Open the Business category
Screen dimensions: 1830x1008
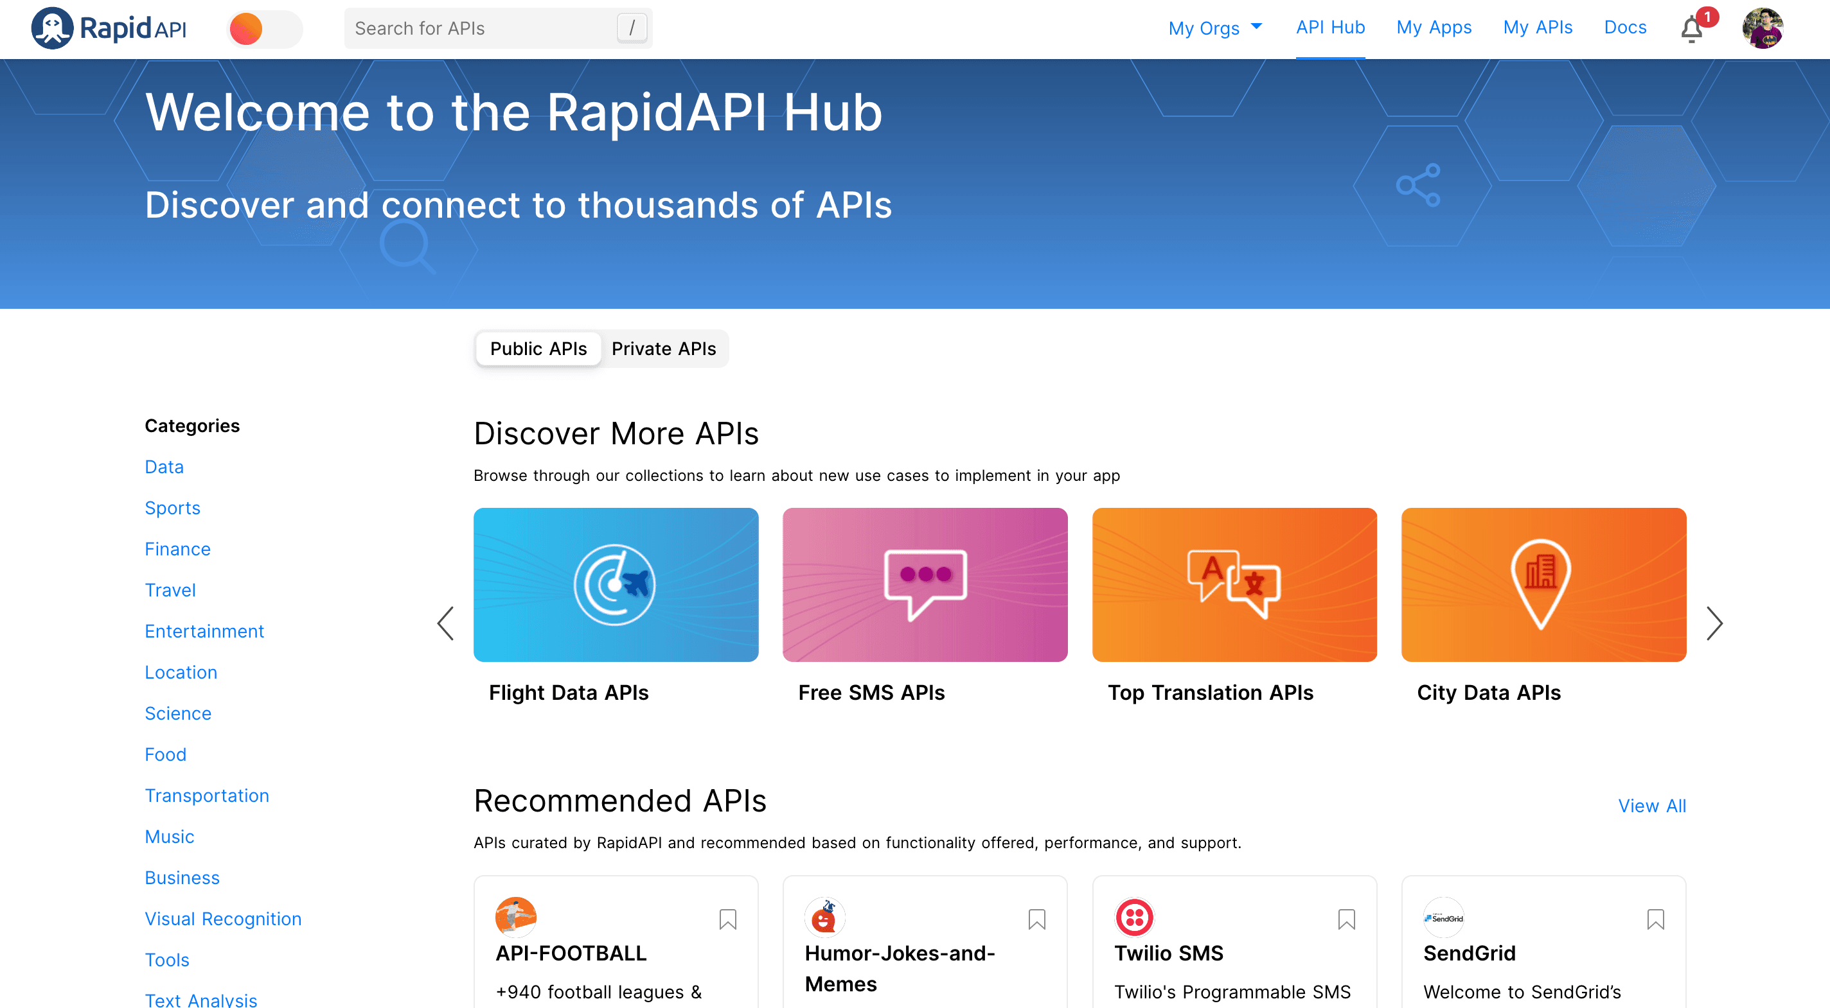[182, 878]
